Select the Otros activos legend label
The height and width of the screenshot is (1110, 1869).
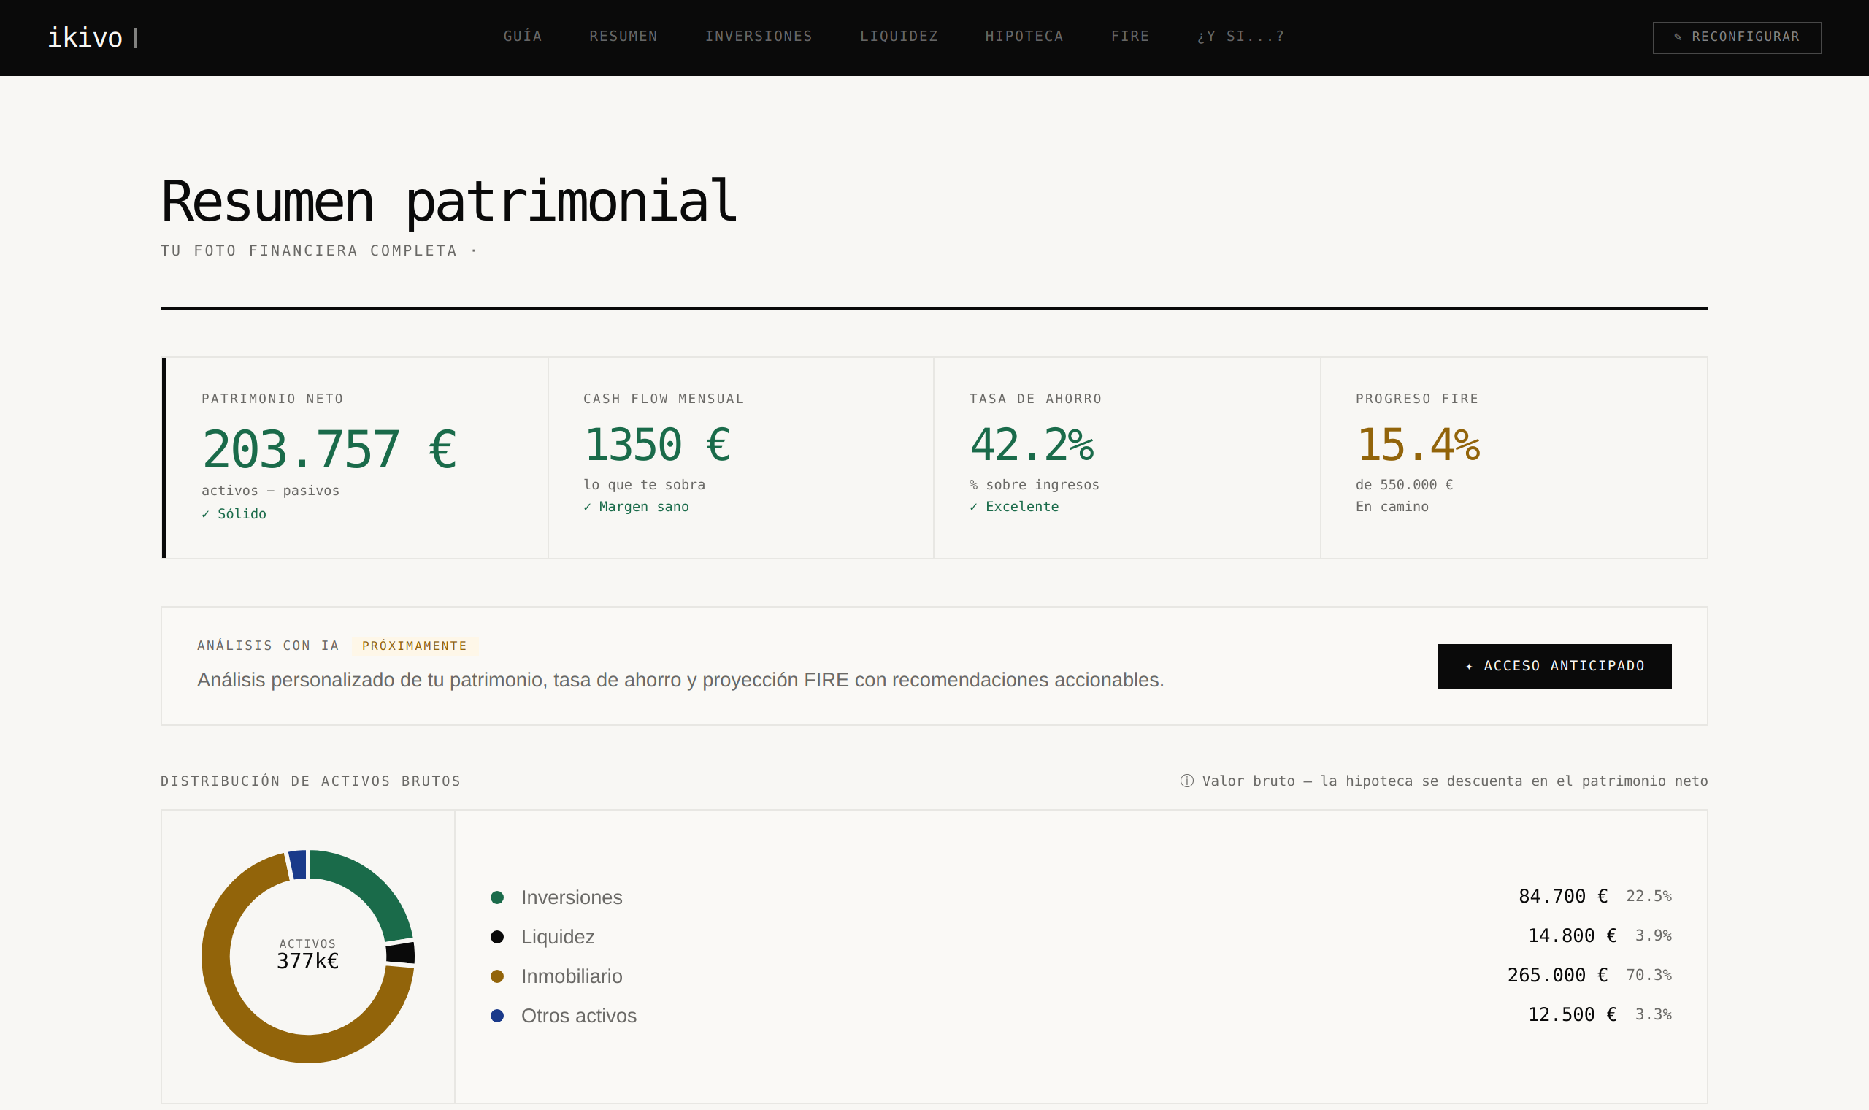[579, 1016]
